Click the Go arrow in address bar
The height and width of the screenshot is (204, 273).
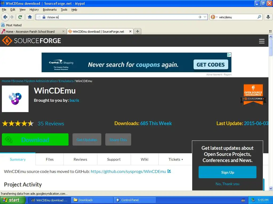[x=200, y=17]
